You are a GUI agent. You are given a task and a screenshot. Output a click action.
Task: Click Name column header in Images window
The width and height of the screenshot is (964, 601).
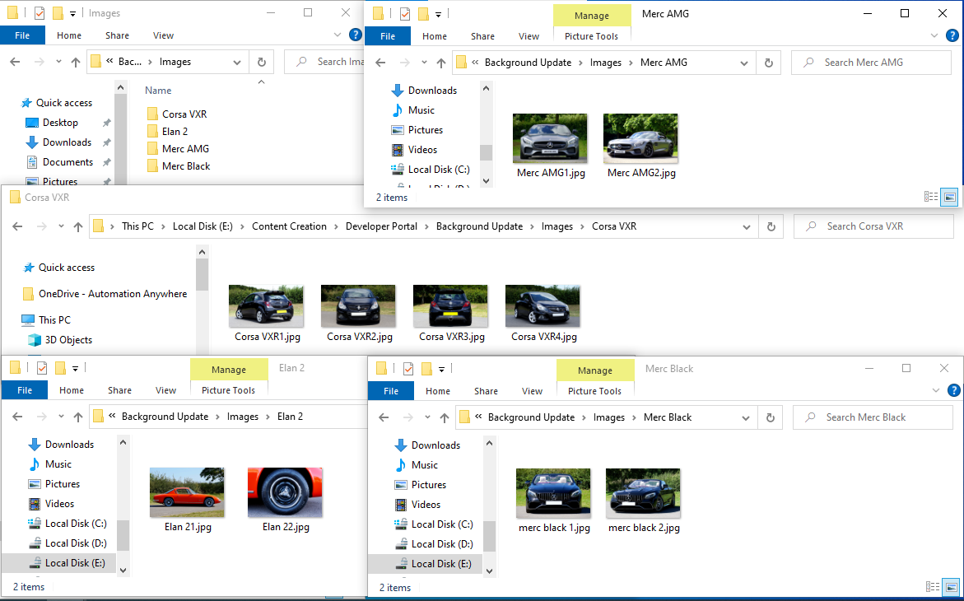click(x=158, y=91)
